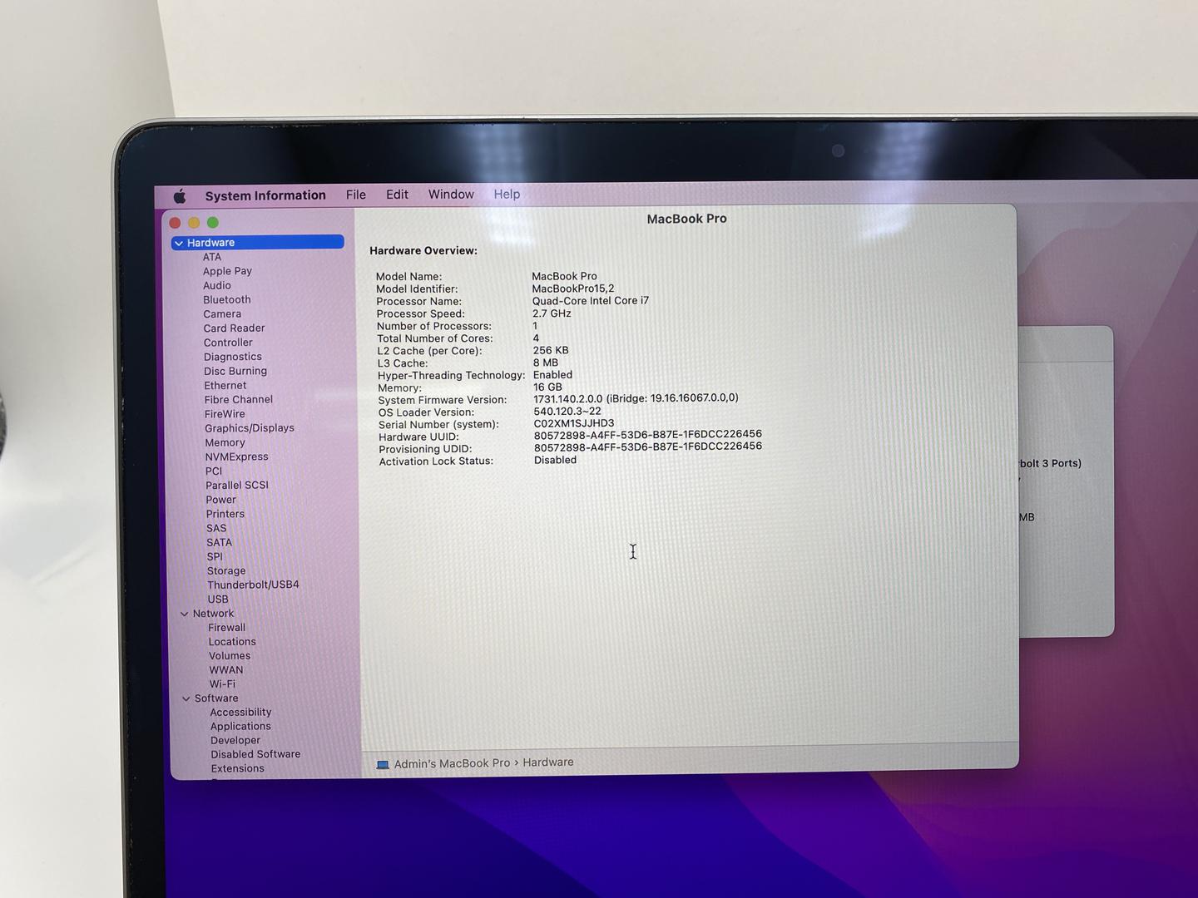Select Apple Pay in the sidebar

click(227, 271)
